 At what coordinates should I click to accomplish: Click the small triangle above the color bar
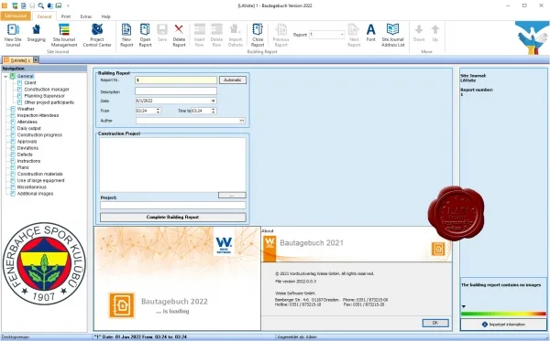pos(464,307)
